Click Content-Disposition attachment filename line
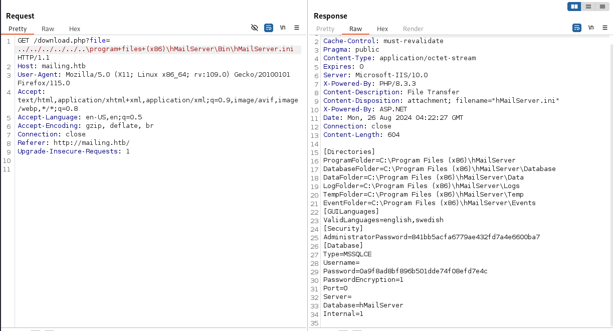This screenshot has width=613, height=331. tap(442, 101)
